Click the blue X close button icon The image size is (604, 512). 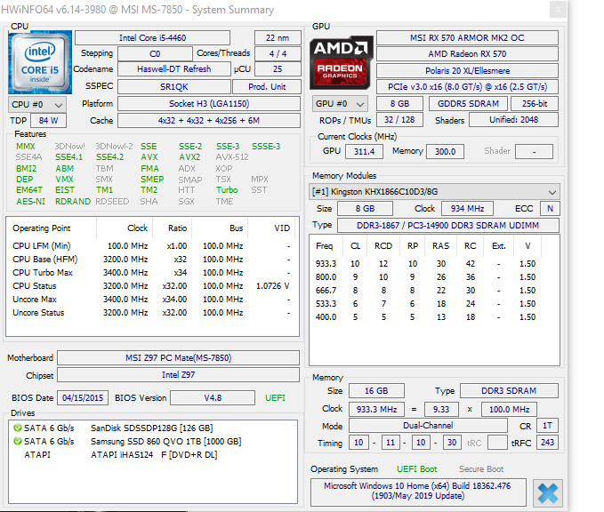(x=547, y=493)
